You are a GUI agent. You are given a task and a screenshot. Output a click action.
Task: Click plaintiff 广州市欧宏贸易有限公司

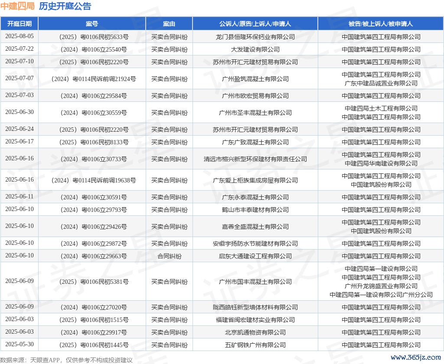[255, 96]
